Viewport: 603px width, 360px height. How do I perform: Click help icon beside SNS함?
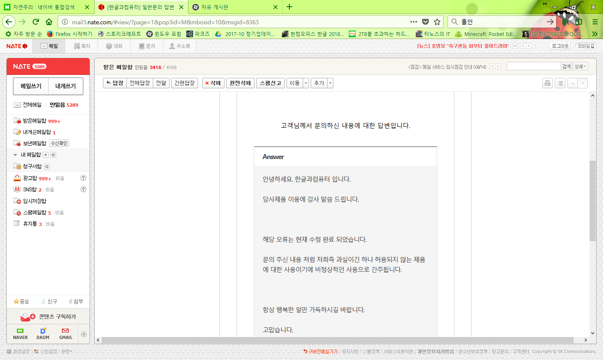click(83, 189)
